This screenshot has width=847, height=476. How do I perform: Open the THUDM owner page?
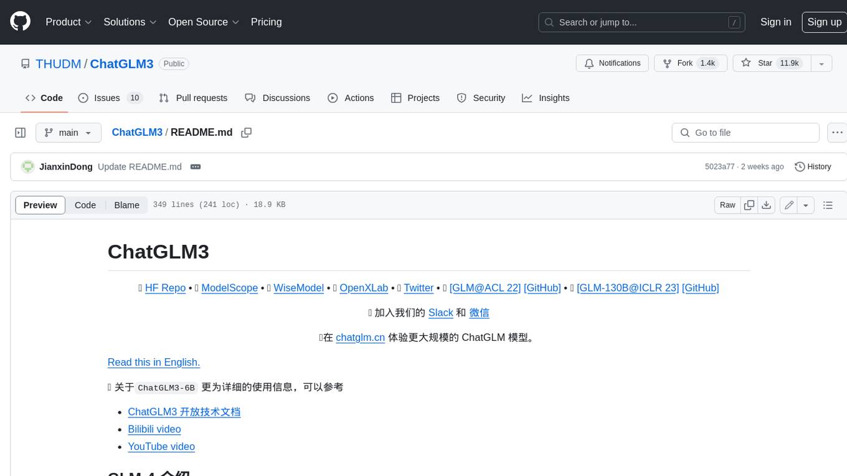58,64
